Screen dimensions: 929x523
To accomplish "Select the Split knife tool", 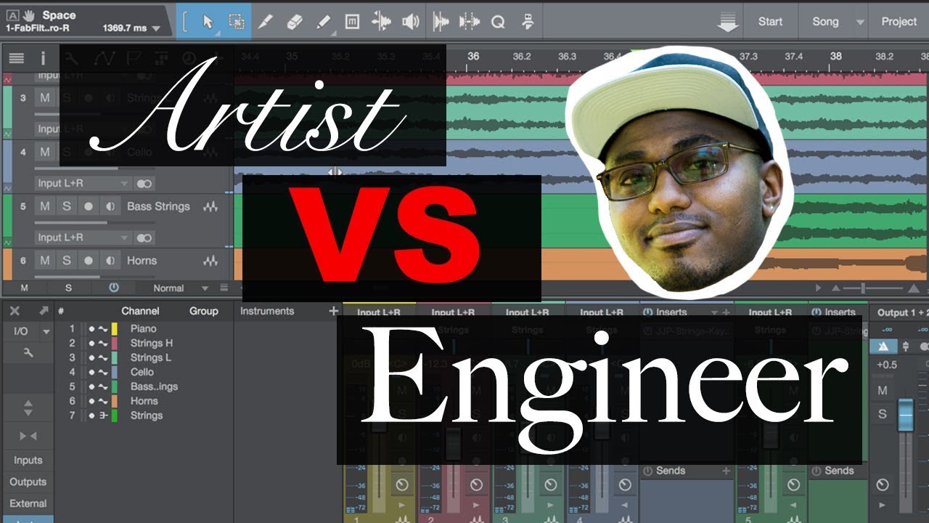I will [x=265, y=22].
